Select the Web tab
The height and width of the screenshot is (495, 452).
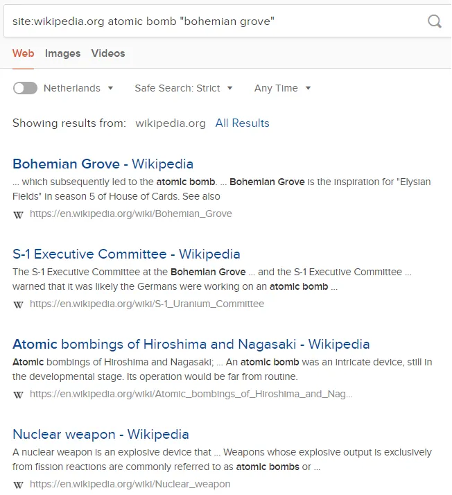[23, 53]
